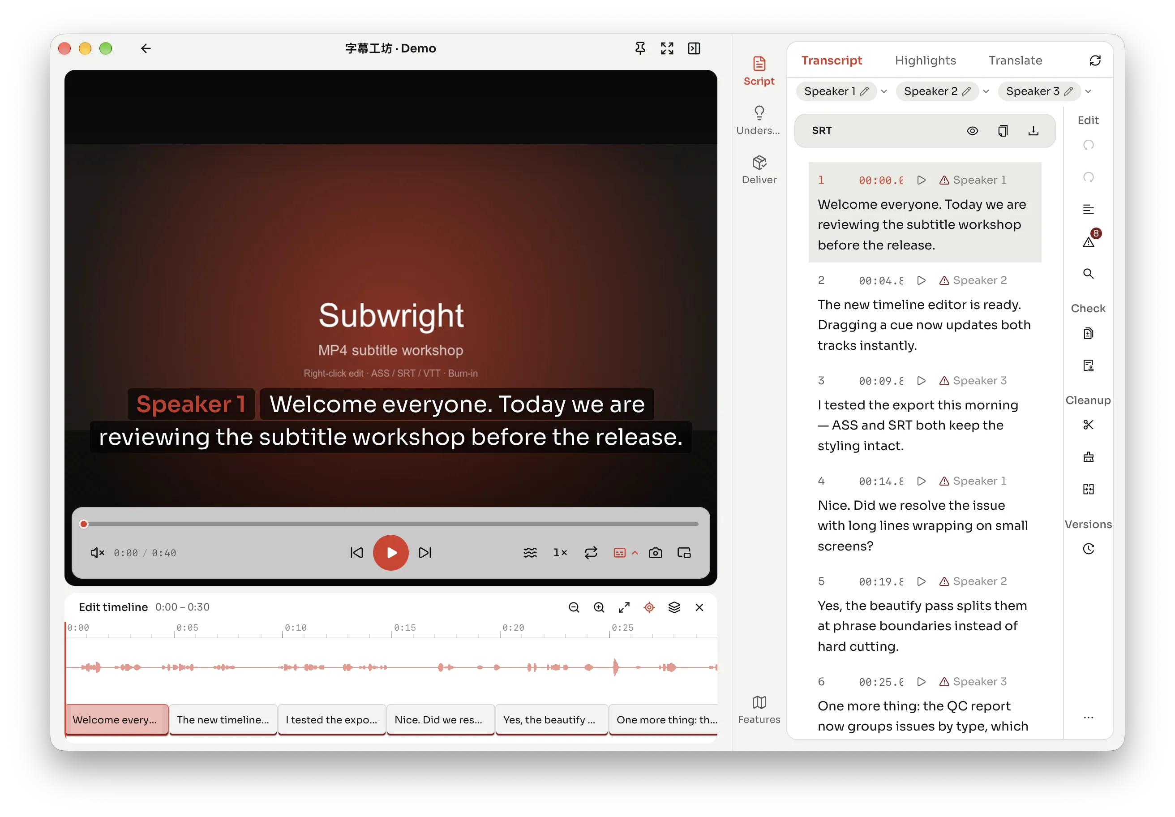Toggle SRT preview eye icon
Image resolution: width=1175 pixels, height=817 pixels.
[x=972, y=131]
